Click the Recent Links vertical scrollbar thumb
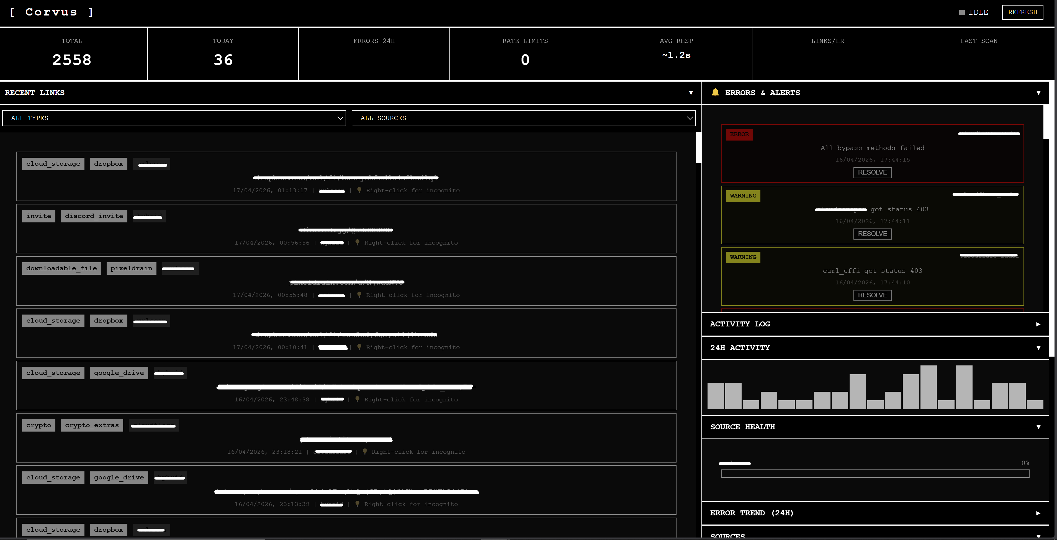The image size is (1057, 540). point(698,148)
